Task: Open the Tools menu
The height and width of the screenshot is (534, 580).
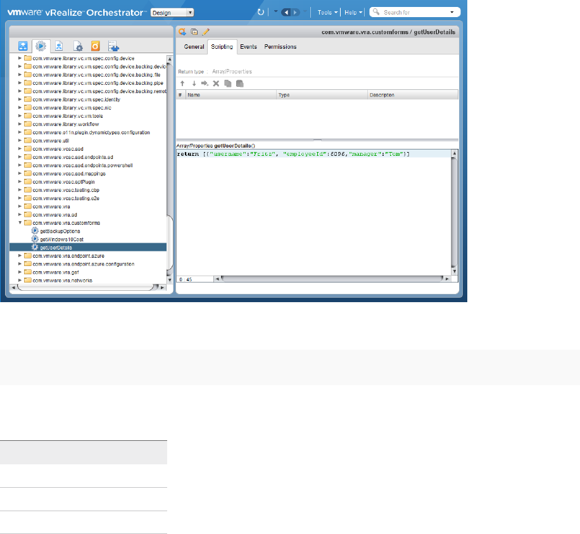Action: 327,12
